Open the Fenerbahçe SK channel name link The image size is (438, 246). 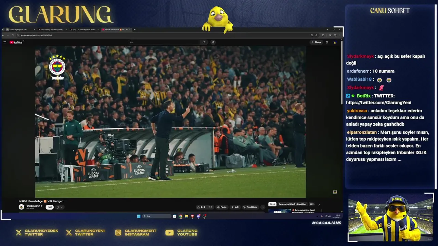pyautogui.click(x=33, y=206)
